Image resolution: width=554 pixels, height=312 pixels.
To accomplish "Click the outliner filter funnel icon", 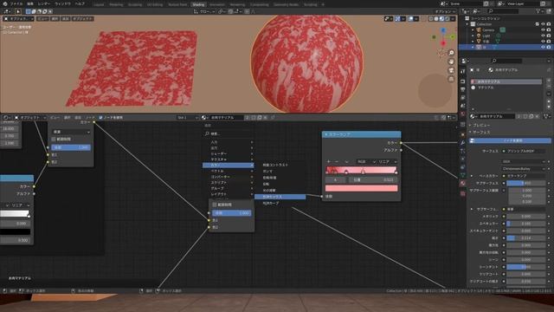I will coord(538,11).
